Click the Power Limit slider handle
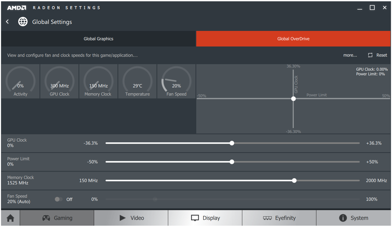 [x=232, y=162]
